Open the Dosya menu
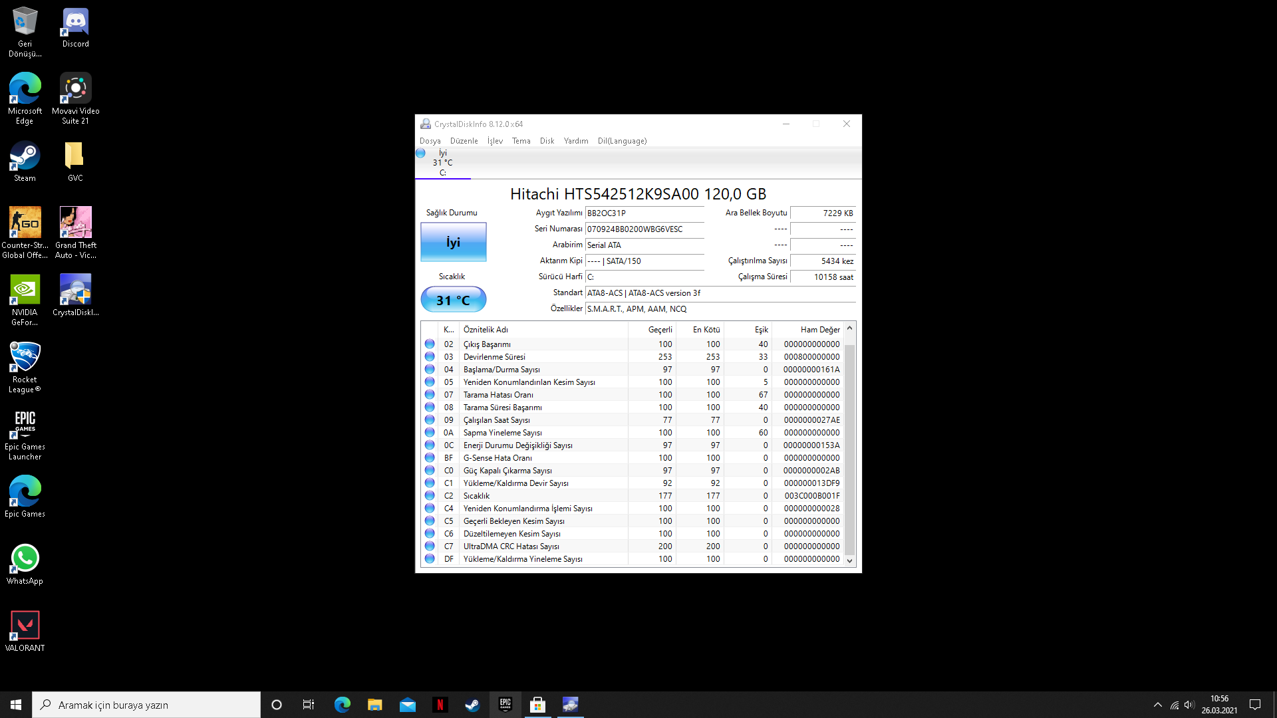The height and width of the screenshot is (718, 1277). coord(430,141)
